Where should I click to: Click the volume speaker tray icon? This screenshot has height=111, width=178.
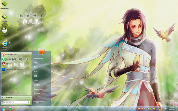[x=166, y=109]
